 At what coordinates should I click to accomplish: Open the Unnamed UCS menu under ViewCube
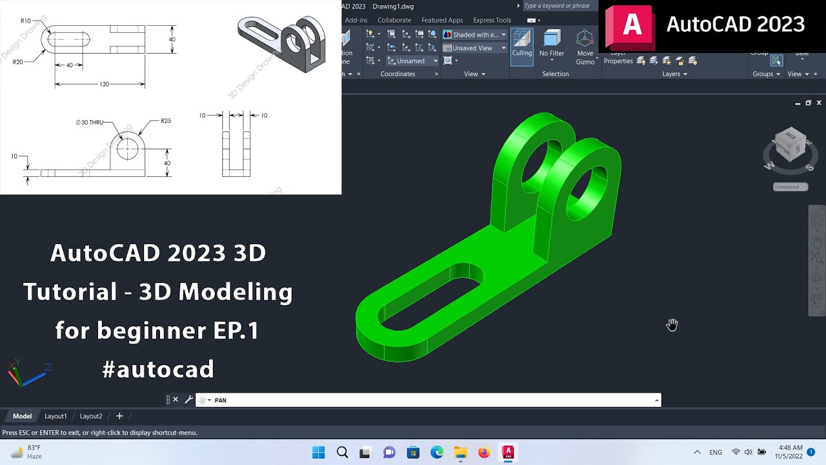791,187
